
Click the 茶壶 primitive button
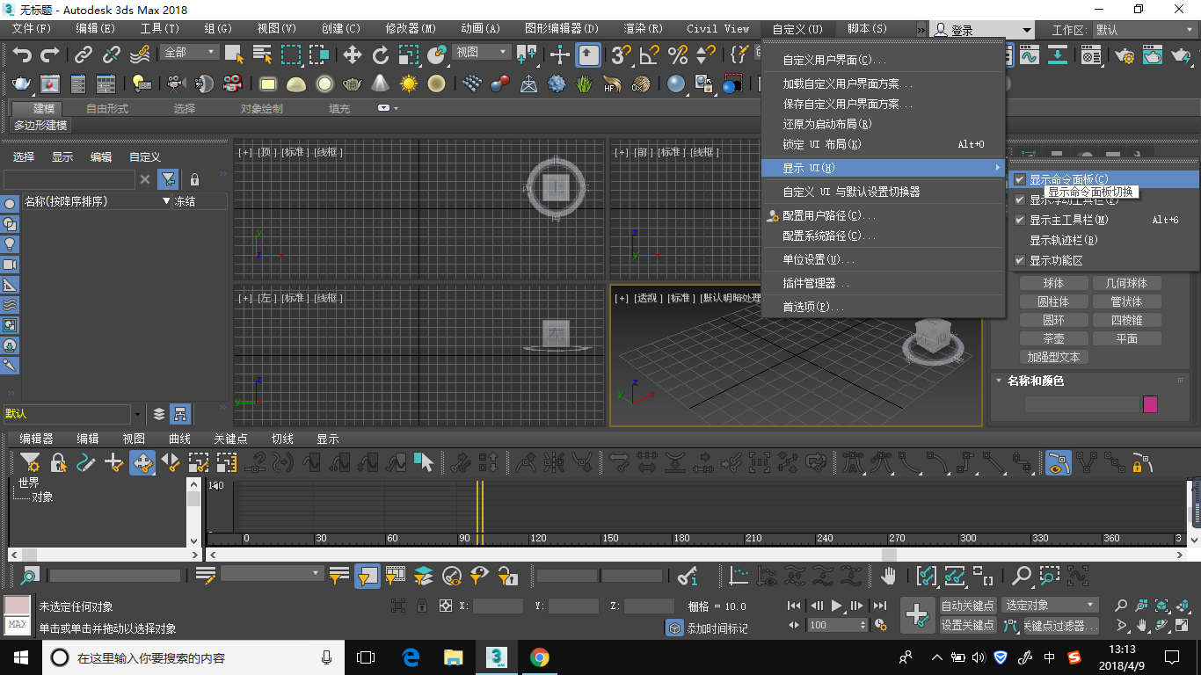[x=1053, y=338]
